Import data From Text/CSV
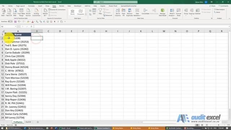Viewport: 231px width, 130px height. pos(9,12)
